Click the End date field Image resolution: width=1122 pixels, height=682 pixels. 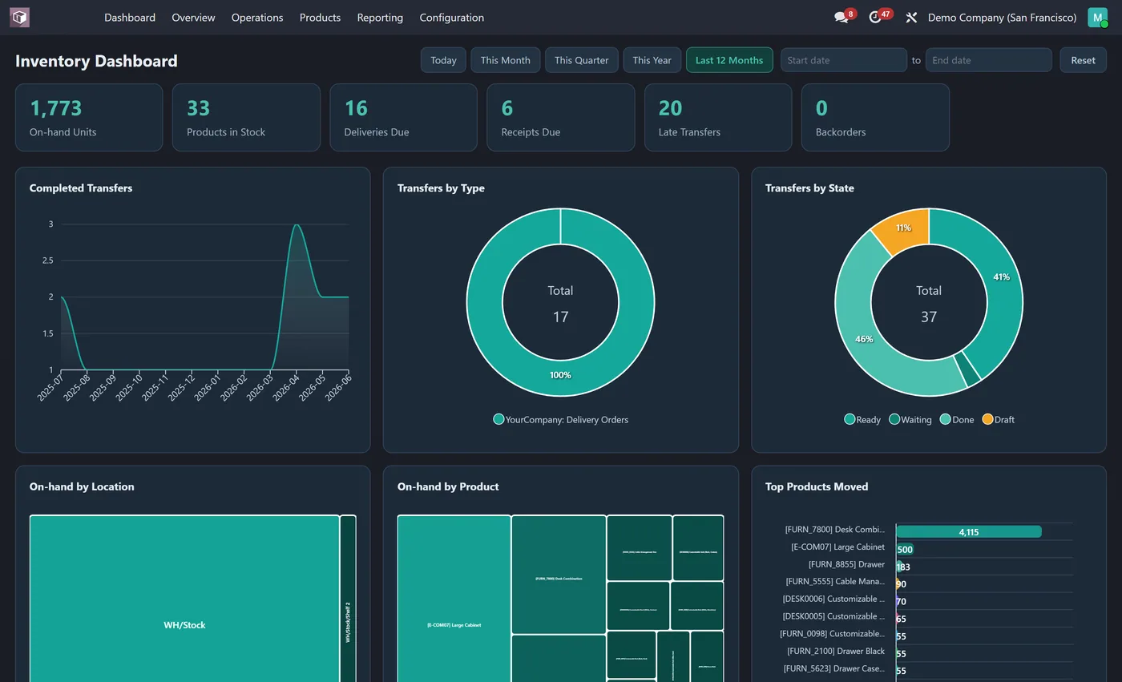coord(988,60)
